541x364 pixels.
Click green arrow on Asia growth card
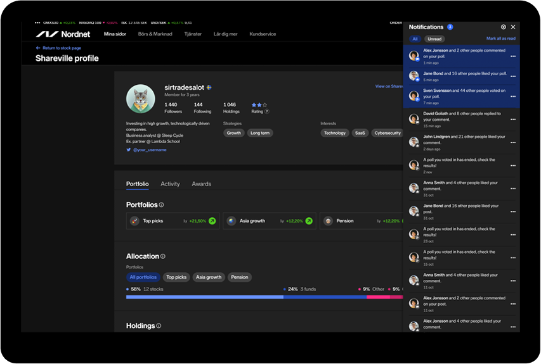pos(309,221)
